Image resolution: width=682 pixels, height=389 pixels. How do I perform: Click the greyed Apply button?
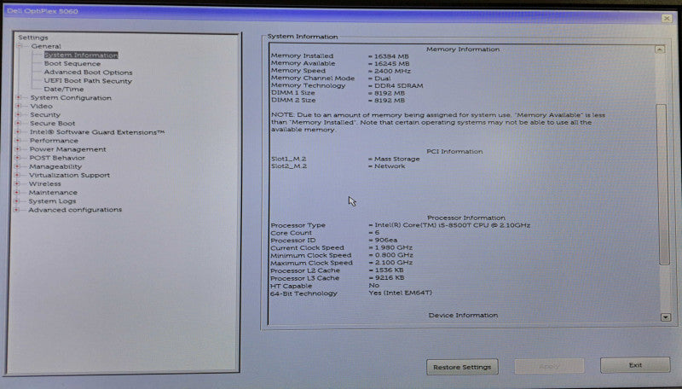549,366
